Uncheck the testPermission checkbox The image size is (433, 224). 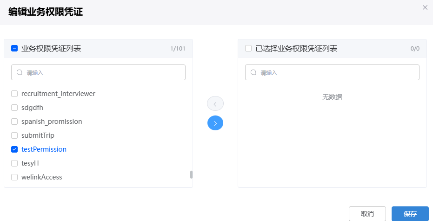[x=14, y=149]
